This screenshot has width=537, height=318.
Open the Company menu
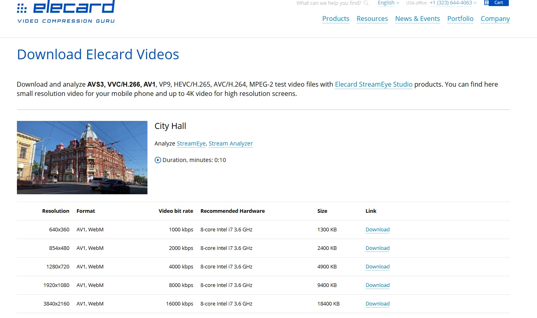[x=495, y=19]
